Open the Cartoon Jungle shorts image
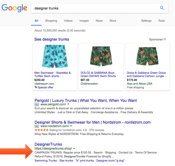This screenshot has width=175, height=166. (147, 56)
